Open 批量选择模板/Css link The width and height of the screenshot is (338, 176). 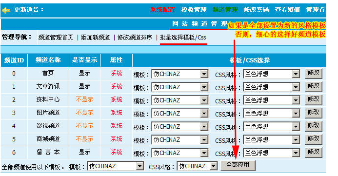(183, 38)
